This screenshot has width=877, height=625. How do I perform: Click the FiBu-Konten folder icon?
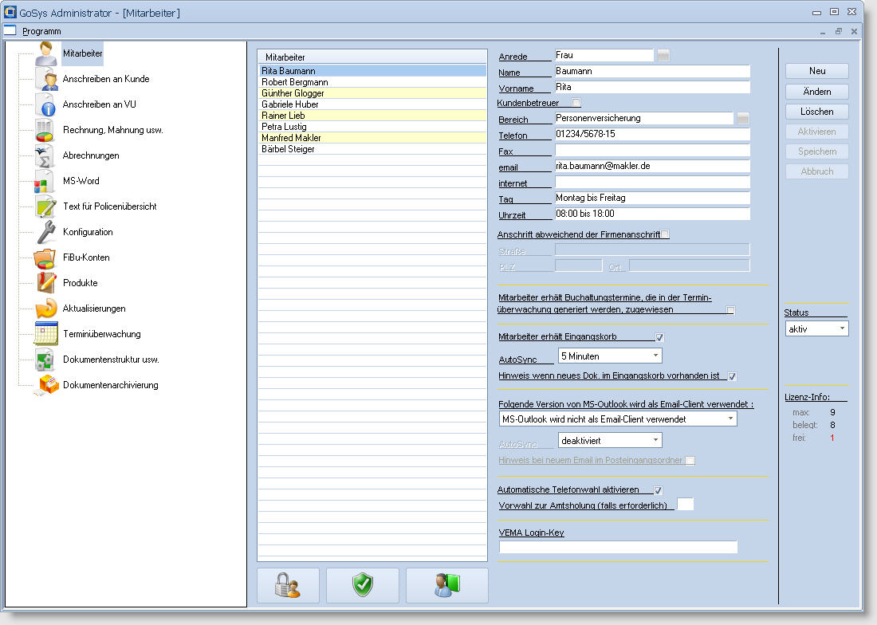click(46, 257)
